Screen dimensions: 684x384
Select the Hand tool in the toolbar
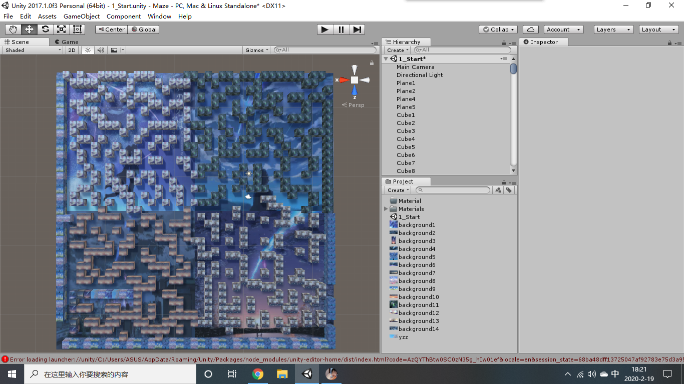[x=13, y=29]
